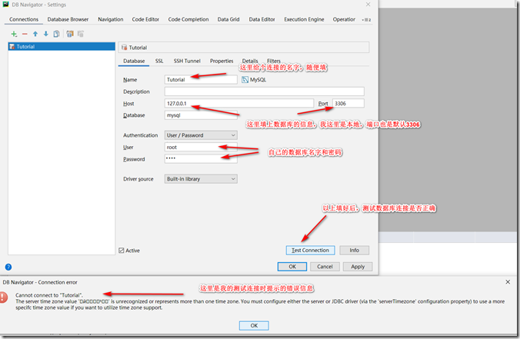Click the Test Connection button
Screen dimensions: 520x339
tap(311, 250)
